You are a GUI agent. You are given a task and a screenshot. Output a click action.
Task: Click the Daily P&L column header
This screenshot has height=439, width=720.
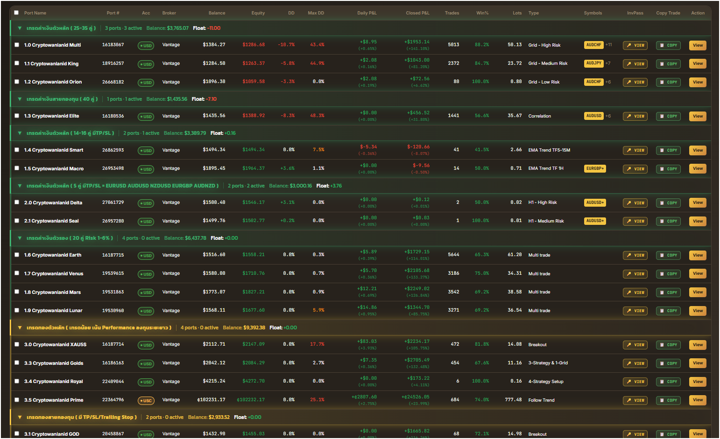click(x=367, y=13)
